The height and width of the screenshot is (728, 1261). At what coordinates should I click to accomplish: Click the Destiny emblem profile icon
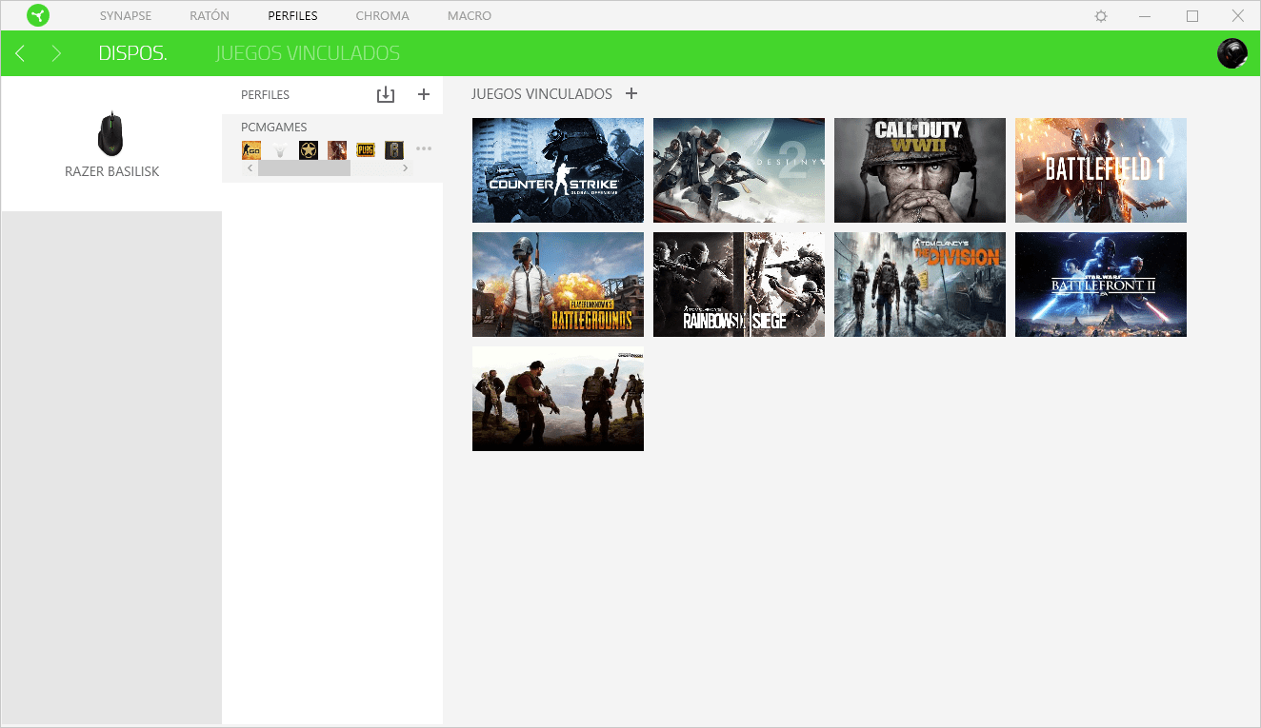(280, 149)
